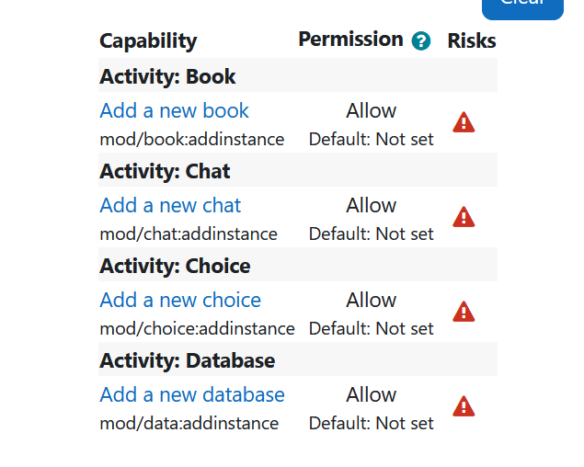Open the Add a new book capability link
This screenshot has height=467, width=584.
point(174,110)
